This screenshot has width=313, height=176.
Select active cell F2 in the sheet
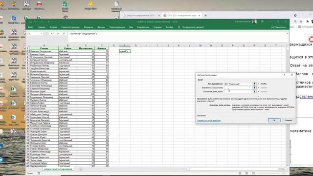pyautogui.click(x=125, y=51)
